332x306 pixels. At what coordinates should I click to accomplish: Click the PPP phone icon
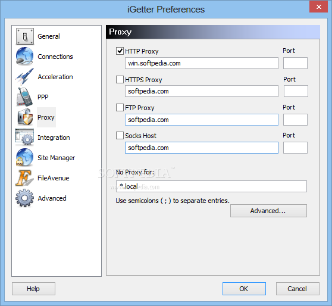[x=24, y=97]
